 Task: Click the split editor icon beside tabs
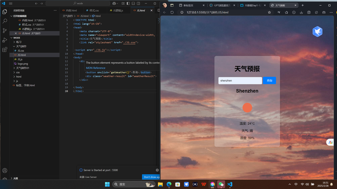click(x=159, y=10)
